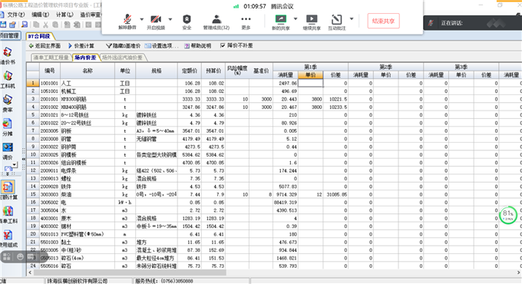
Task: Select the empty 第1季 单价 cell for 人工
Action: pos(310,83)
